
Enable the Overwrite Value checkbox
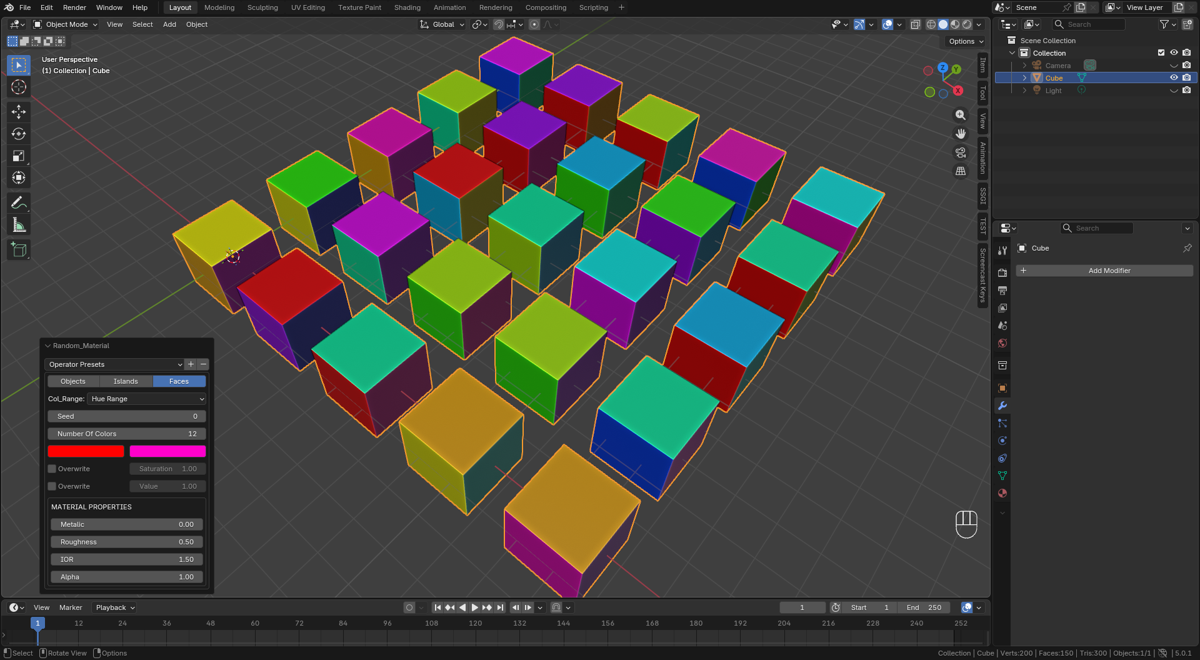tap(52, 486)
